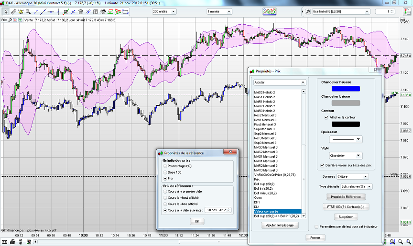Click the Propriétés Référence button

coord(346,196)
